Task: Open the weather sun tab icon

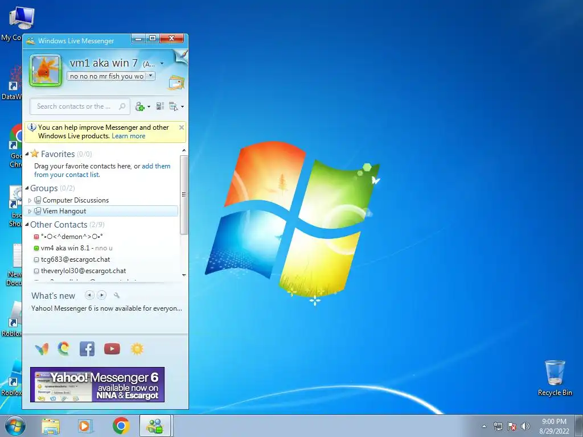Action: [137, 349]
